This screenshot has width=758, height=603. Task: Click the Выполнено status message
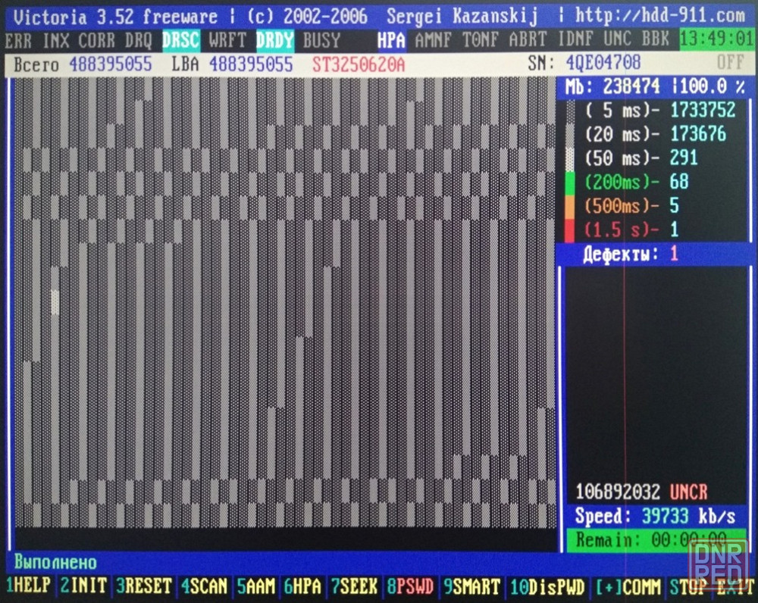[55, 562]
